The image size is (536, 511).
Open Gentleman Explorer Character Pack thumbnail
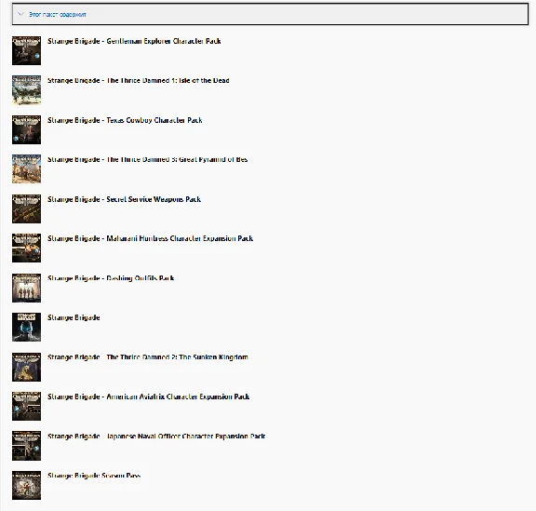tap(26, 50)
